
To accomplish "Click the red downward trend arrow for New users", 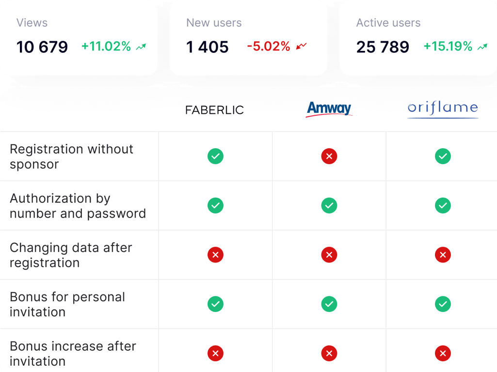I will click(x=301, y=46).
